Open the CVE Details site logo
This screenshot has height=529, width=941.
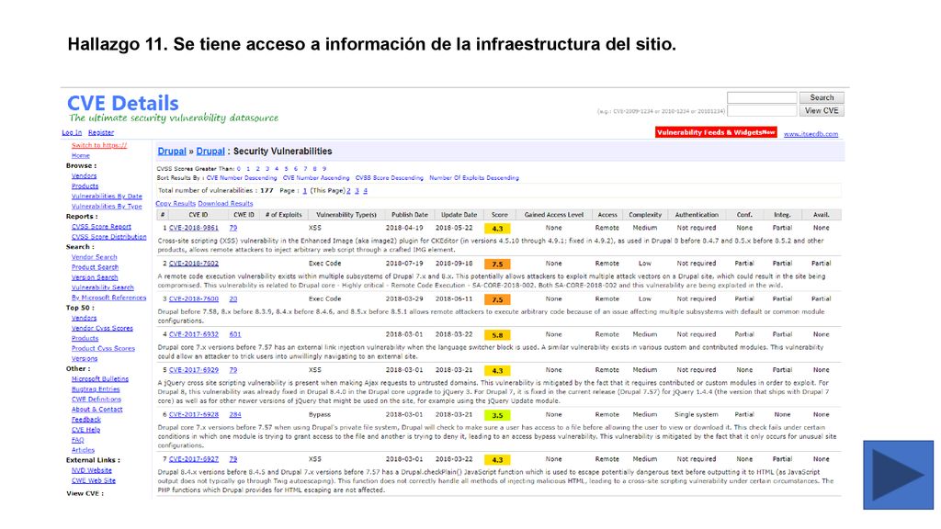[x=122, y=103]
